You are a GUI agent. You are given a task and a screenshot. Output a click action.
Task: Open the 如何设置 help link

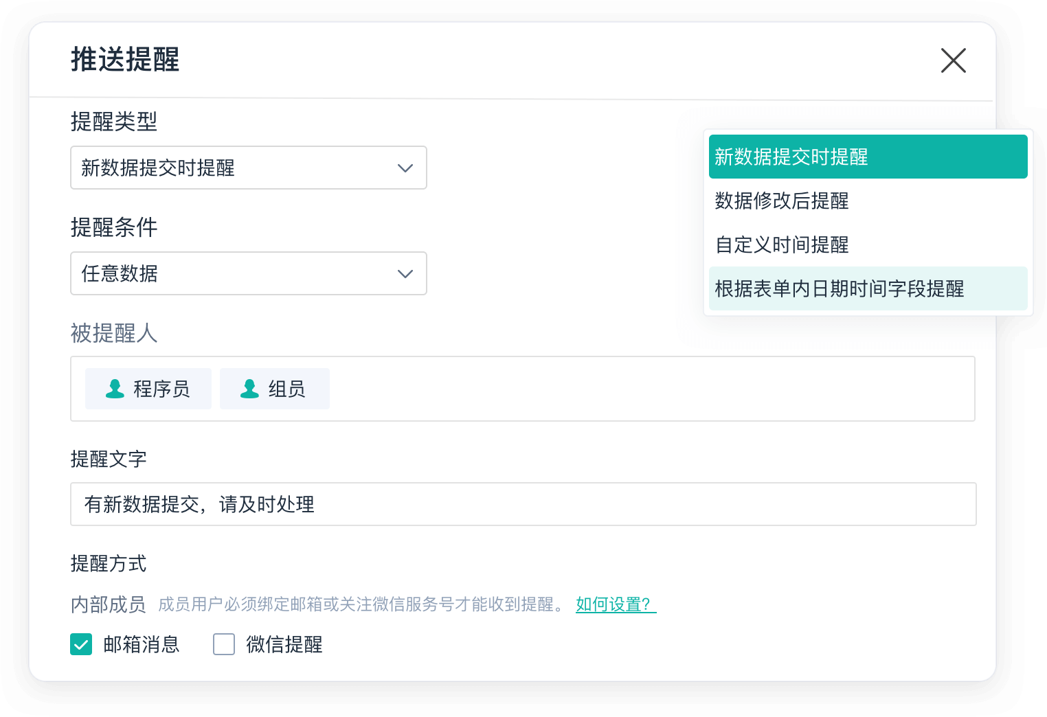pyautogui.click(x=615, y=604)
